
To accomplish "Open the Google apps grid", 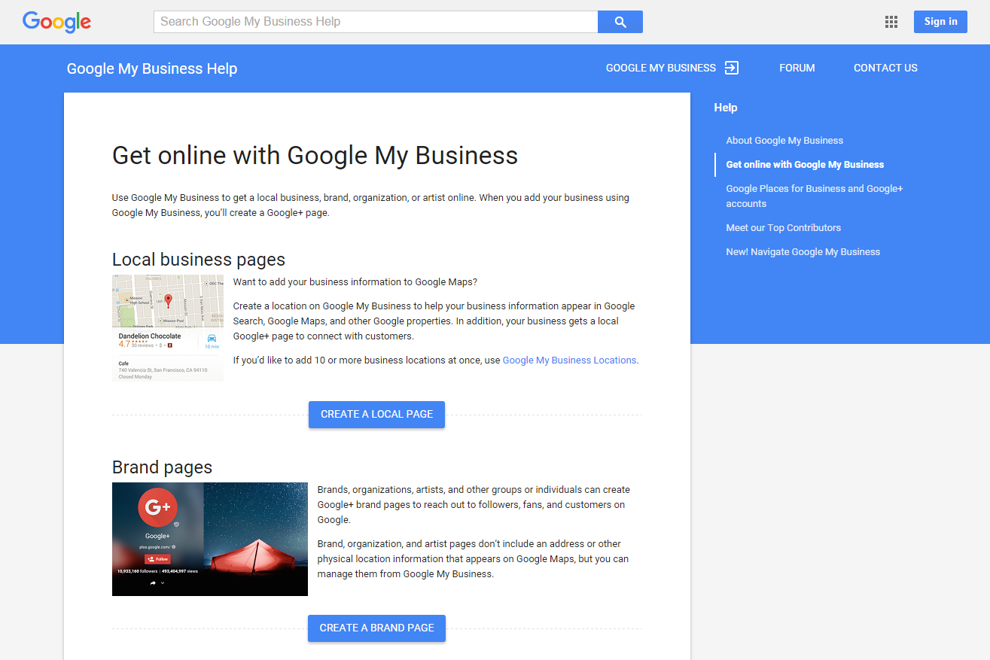I will [891, 22].
